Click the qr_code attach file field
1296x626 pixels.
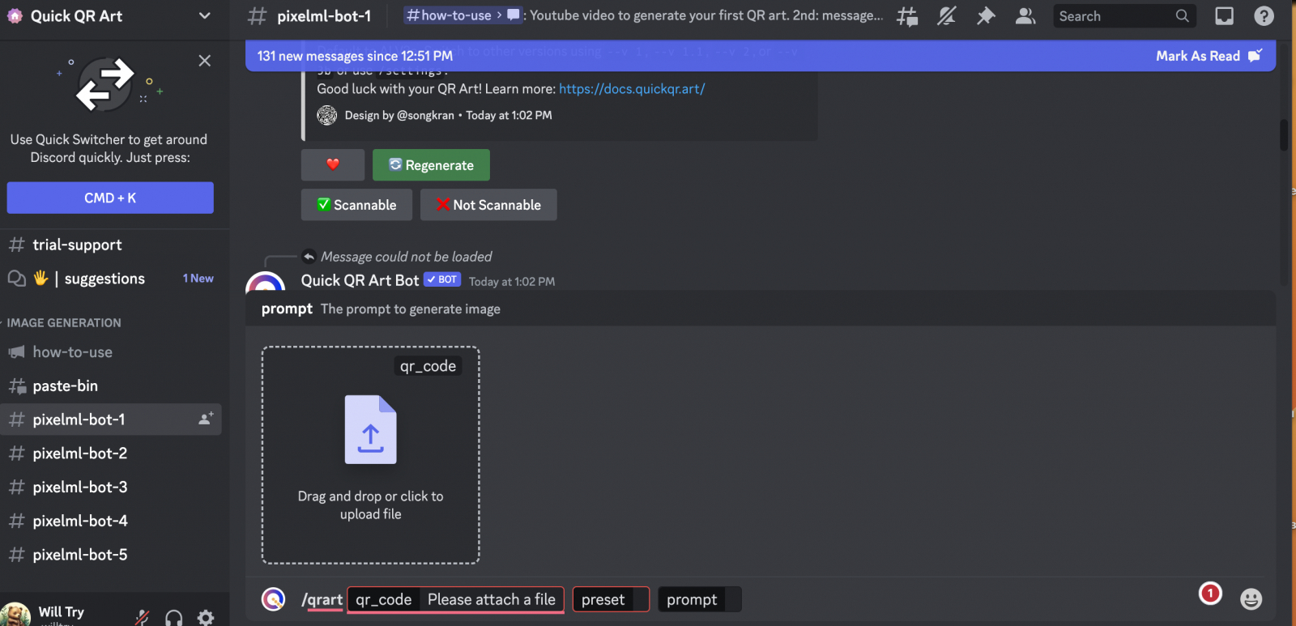[x=455, y=599]
